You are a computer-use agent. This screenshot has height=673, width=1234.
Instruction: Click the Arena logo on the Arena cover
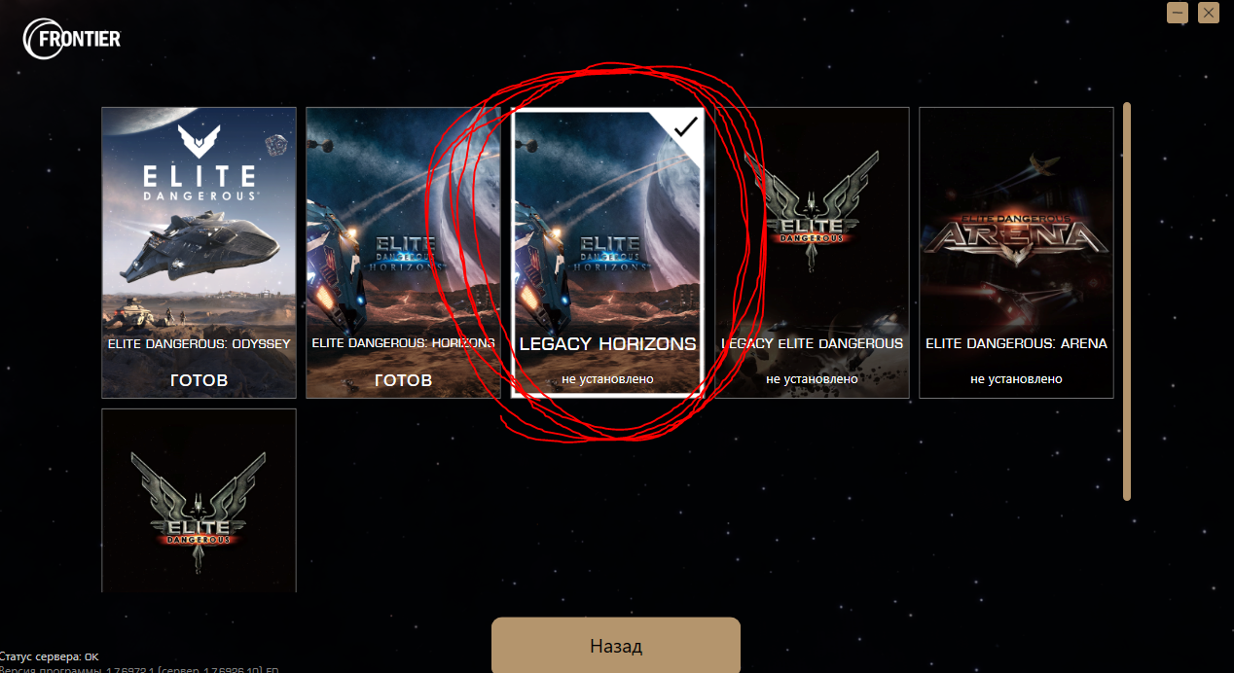1016,234
